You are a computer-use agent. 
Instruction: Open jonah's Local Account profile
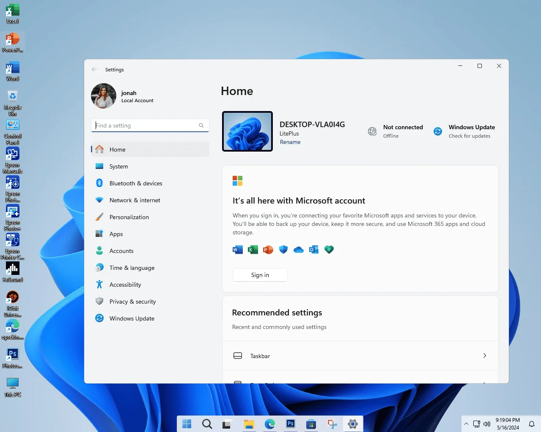point(123,96)
